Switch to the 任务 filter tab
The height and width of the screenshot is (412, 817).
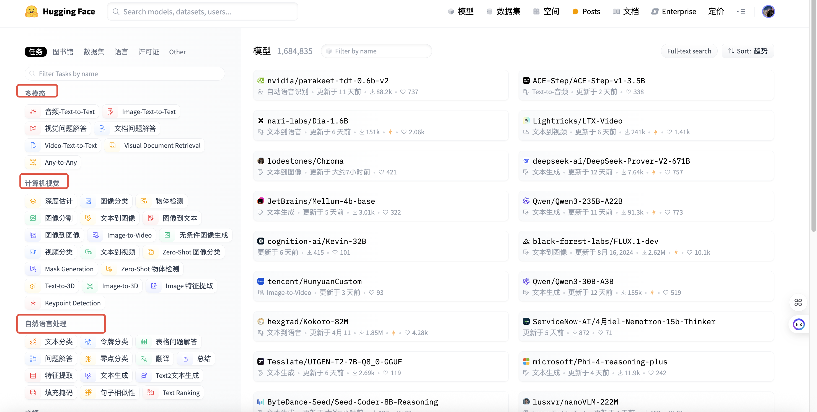pyautogui.click(x=35, y=52)
